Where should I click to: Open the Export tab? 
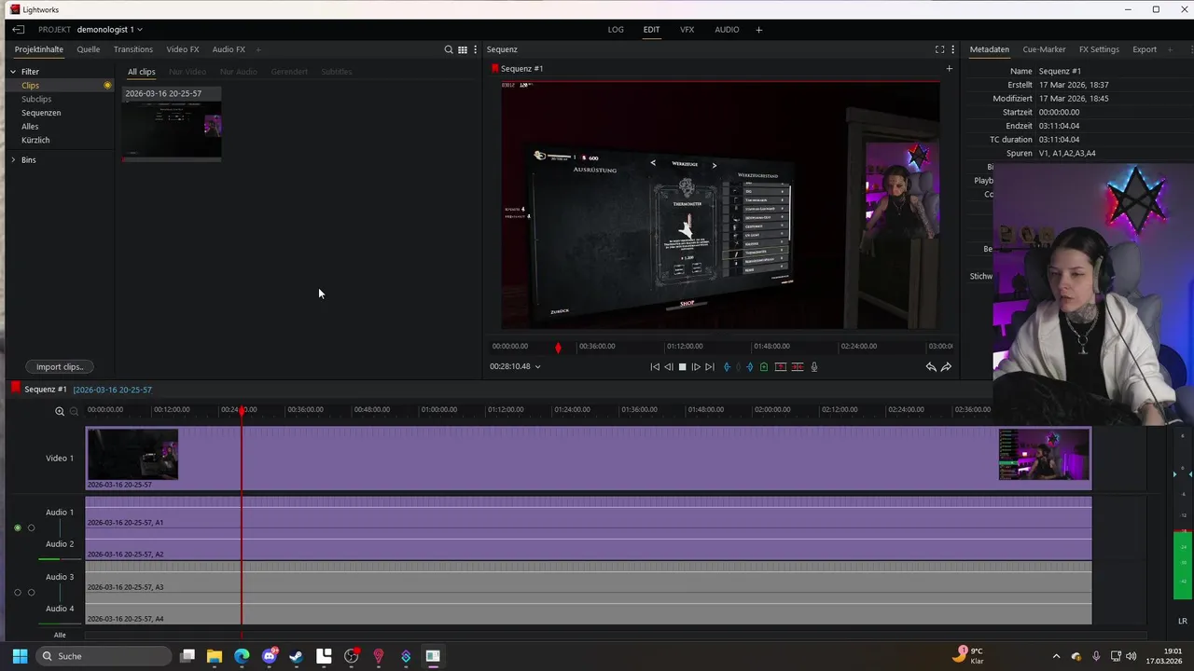[1145, 49]
